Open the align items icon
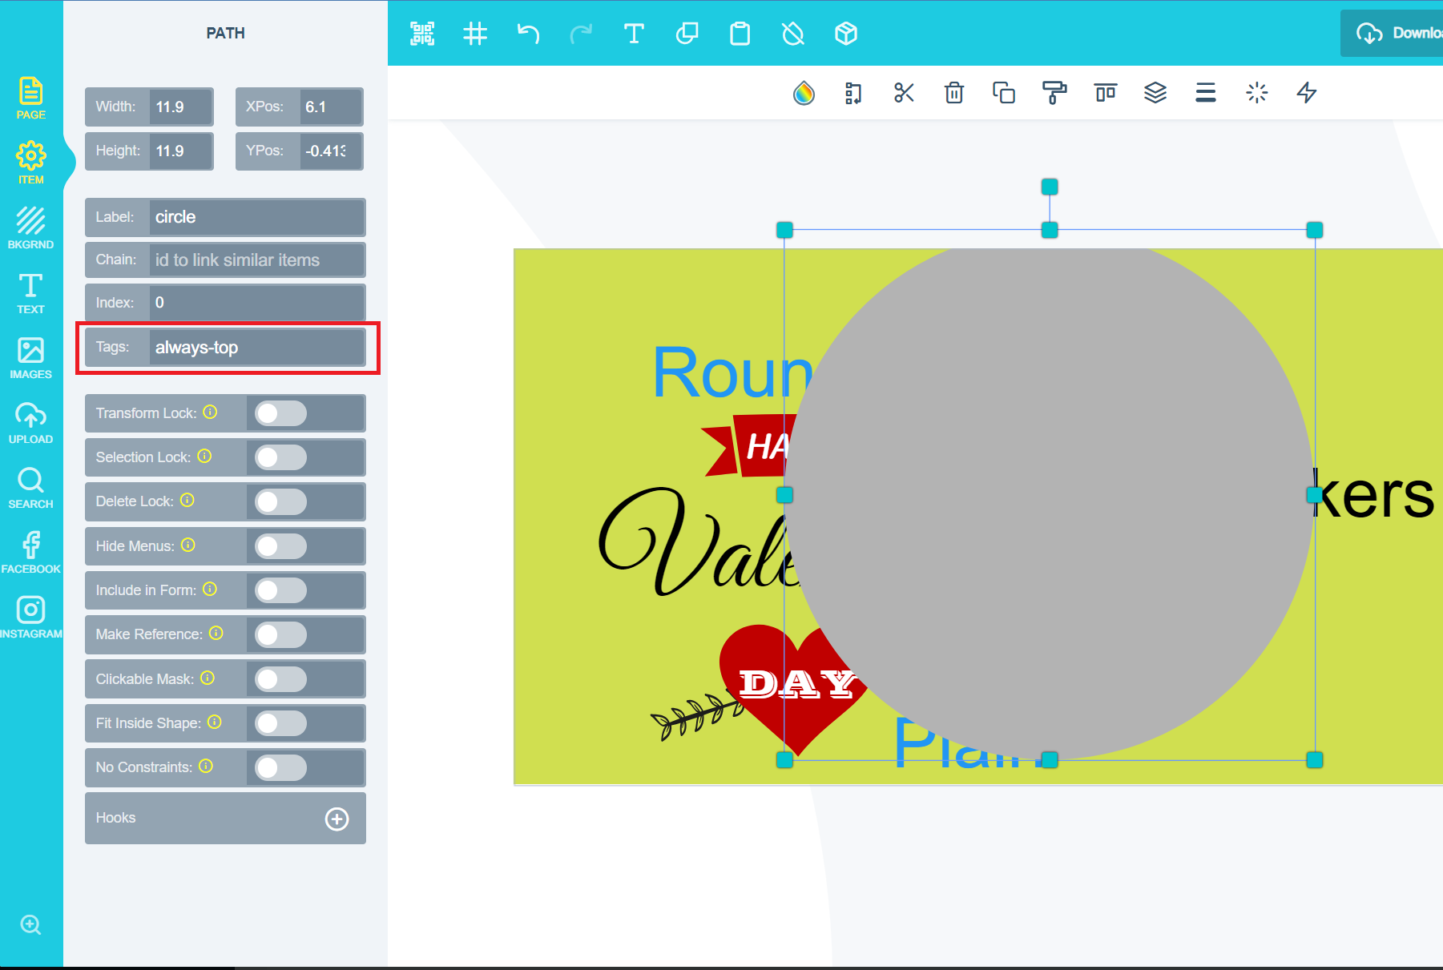 pyautogui.click(x=1106, y=93)
